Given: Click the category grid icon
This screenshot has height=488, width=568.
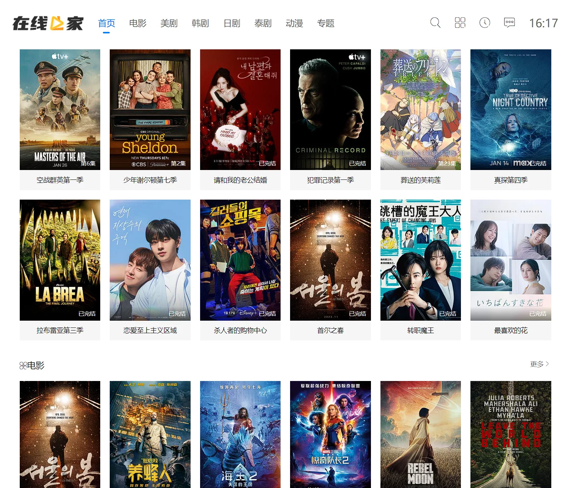Looking at the screenshot, I should pos(460,23).
